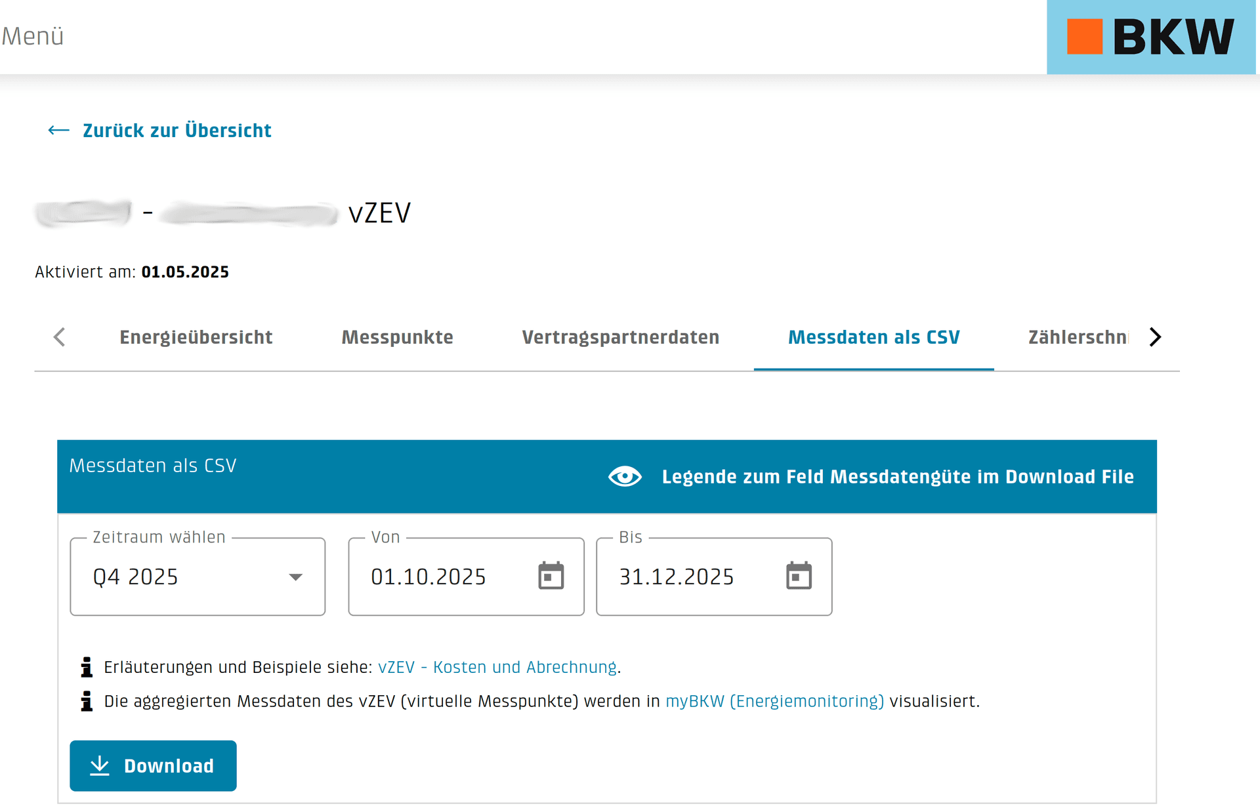This screenshot has width=1260, height=810.
Task: Open the Bis calendar picker icon
Action: [x=799, y=576]
